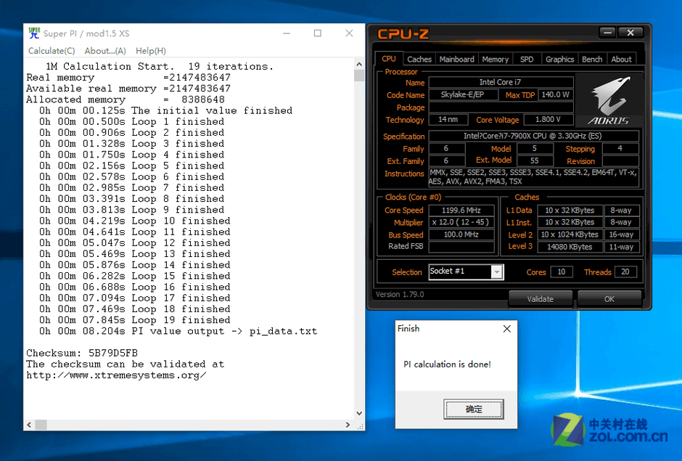
Task: Click the Core Speed value 1199.6 MHz
Action: (x=461, y=211)
